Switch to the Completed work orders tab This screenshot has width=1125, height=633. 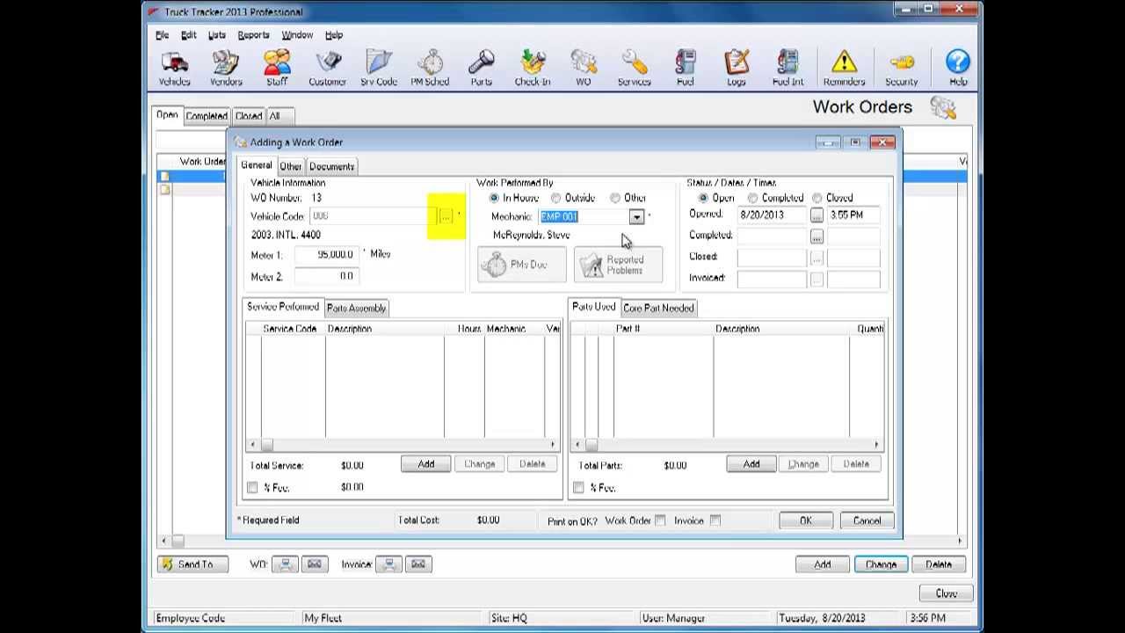pos(207,116)
